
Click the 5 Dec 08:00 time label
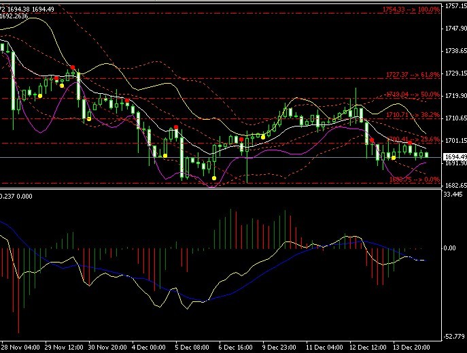click(192, 348)
